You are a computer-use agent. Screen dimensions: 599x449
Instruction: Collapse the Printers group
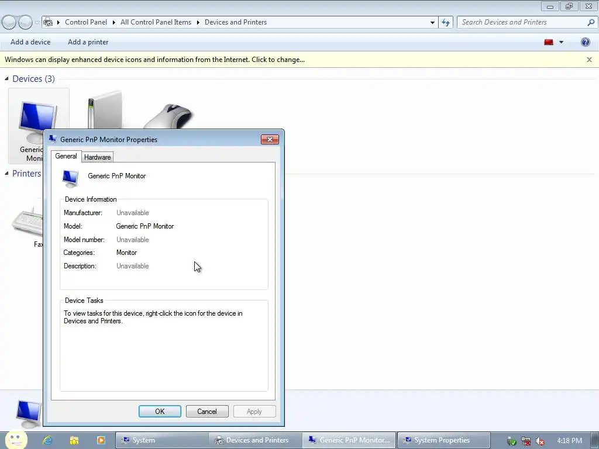6,173
